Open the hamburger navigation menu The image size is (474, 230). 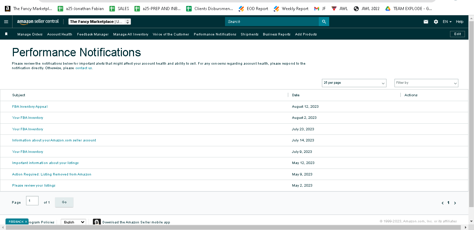(x=6, y=22)
